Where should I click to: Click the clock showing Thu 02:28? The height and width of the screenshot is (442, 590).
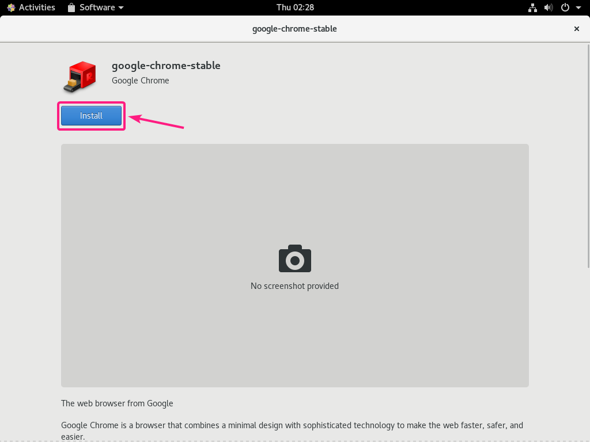[x=295, y=7]
